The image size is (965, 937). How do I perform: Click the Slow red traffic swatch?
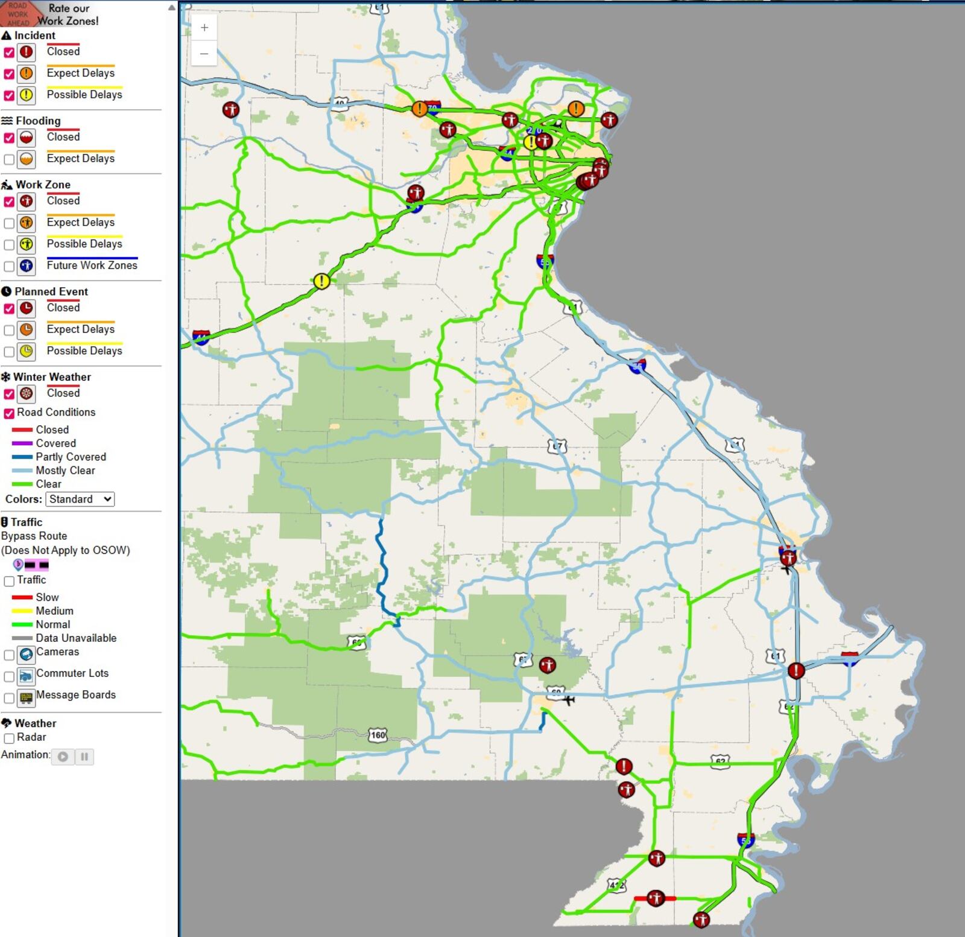22,597
